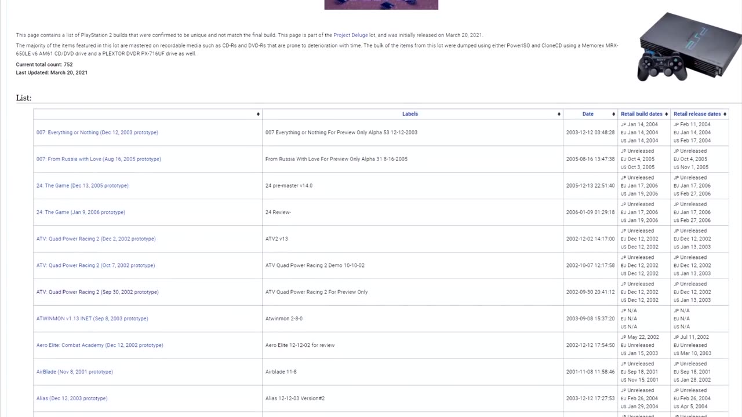
Task: Sort by Retail release dates arrows
Action: [x=725, y=114]
